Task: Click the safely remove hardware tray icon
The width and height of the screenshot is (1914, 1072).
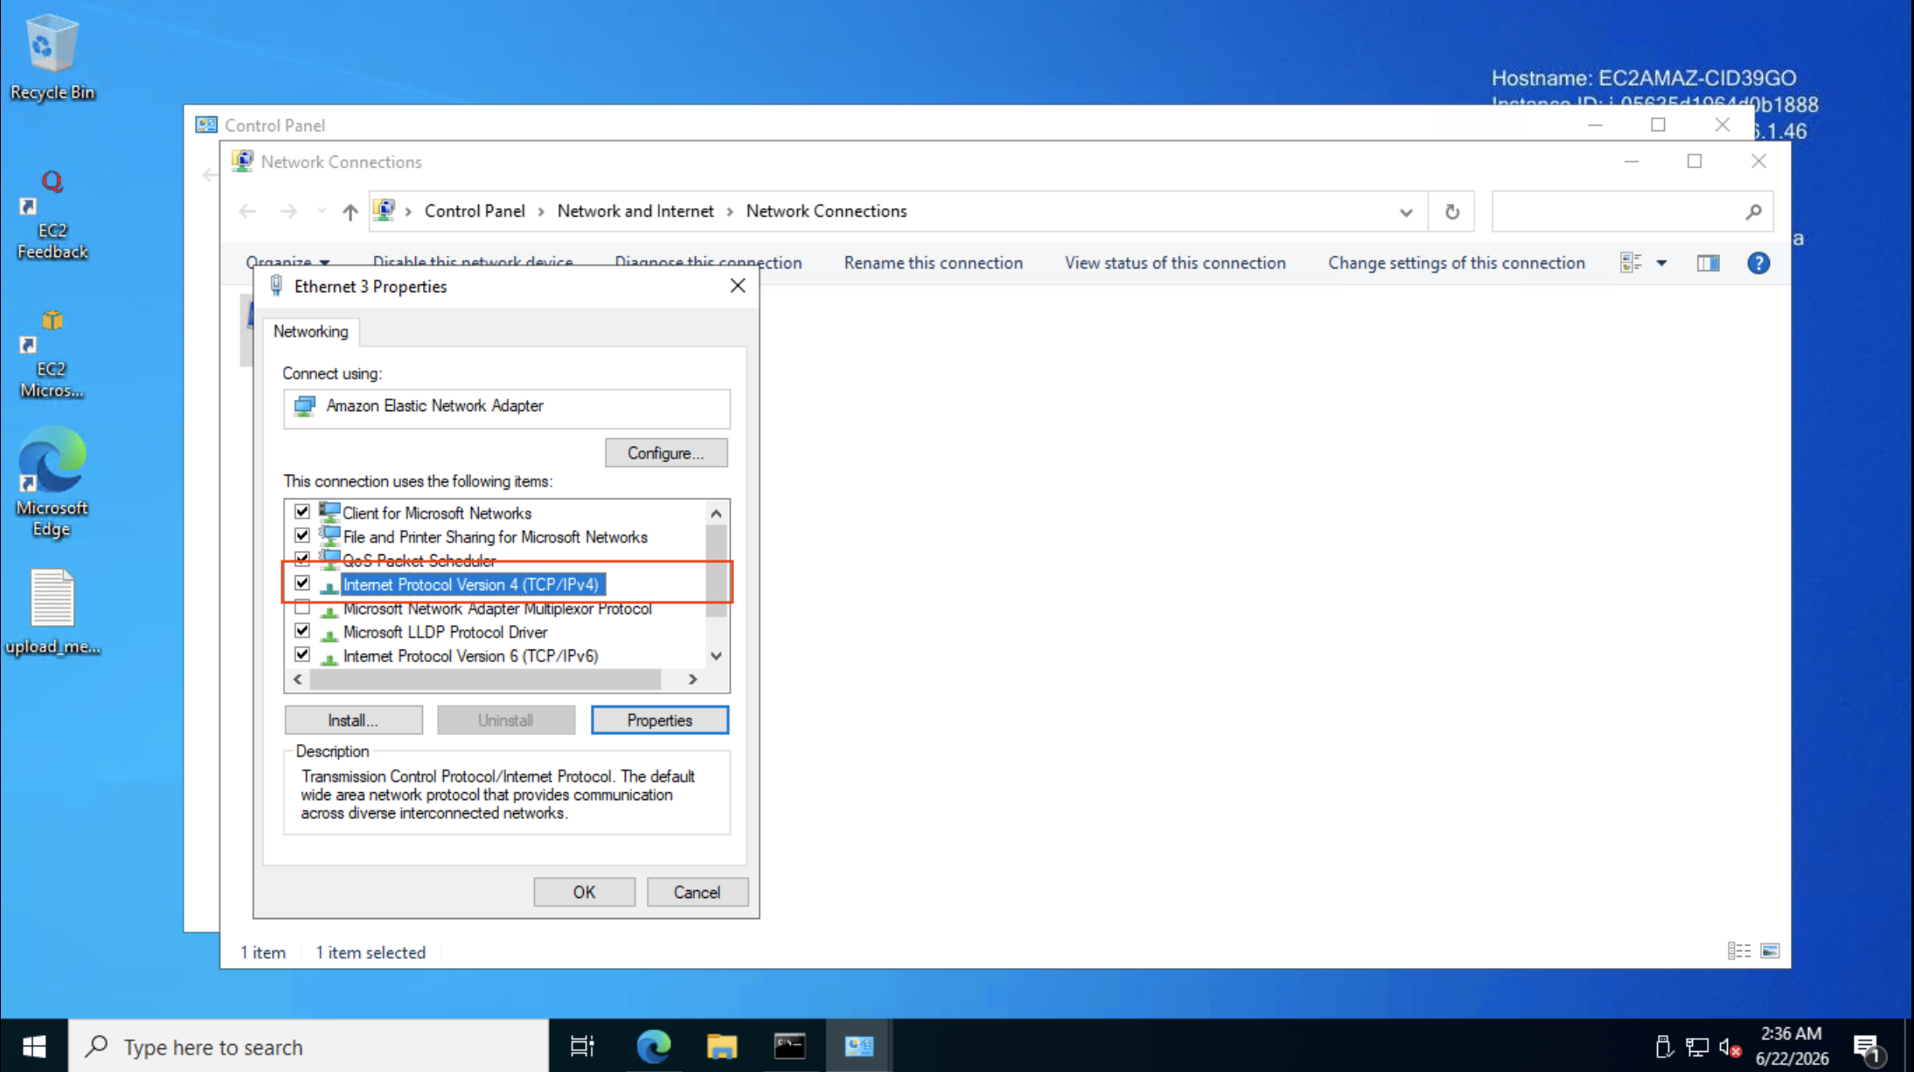Action: pyautogui.click(x=1663, y=1047)
